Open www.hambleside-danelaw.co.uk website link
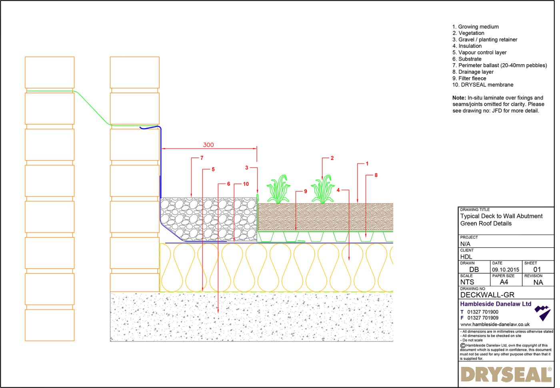The height and width of the screenshot is (388, 560). click(494, 325)
